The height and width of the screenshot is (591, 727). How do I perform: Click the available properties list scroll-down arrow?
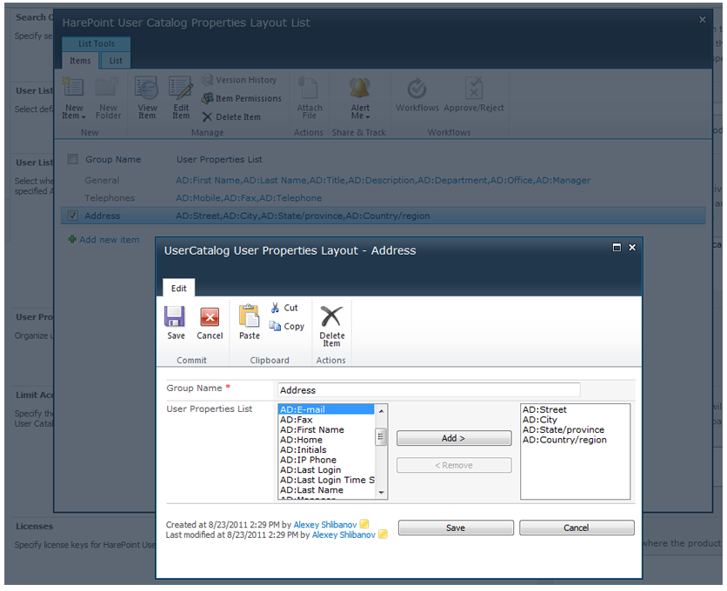[x=381, y=493]
